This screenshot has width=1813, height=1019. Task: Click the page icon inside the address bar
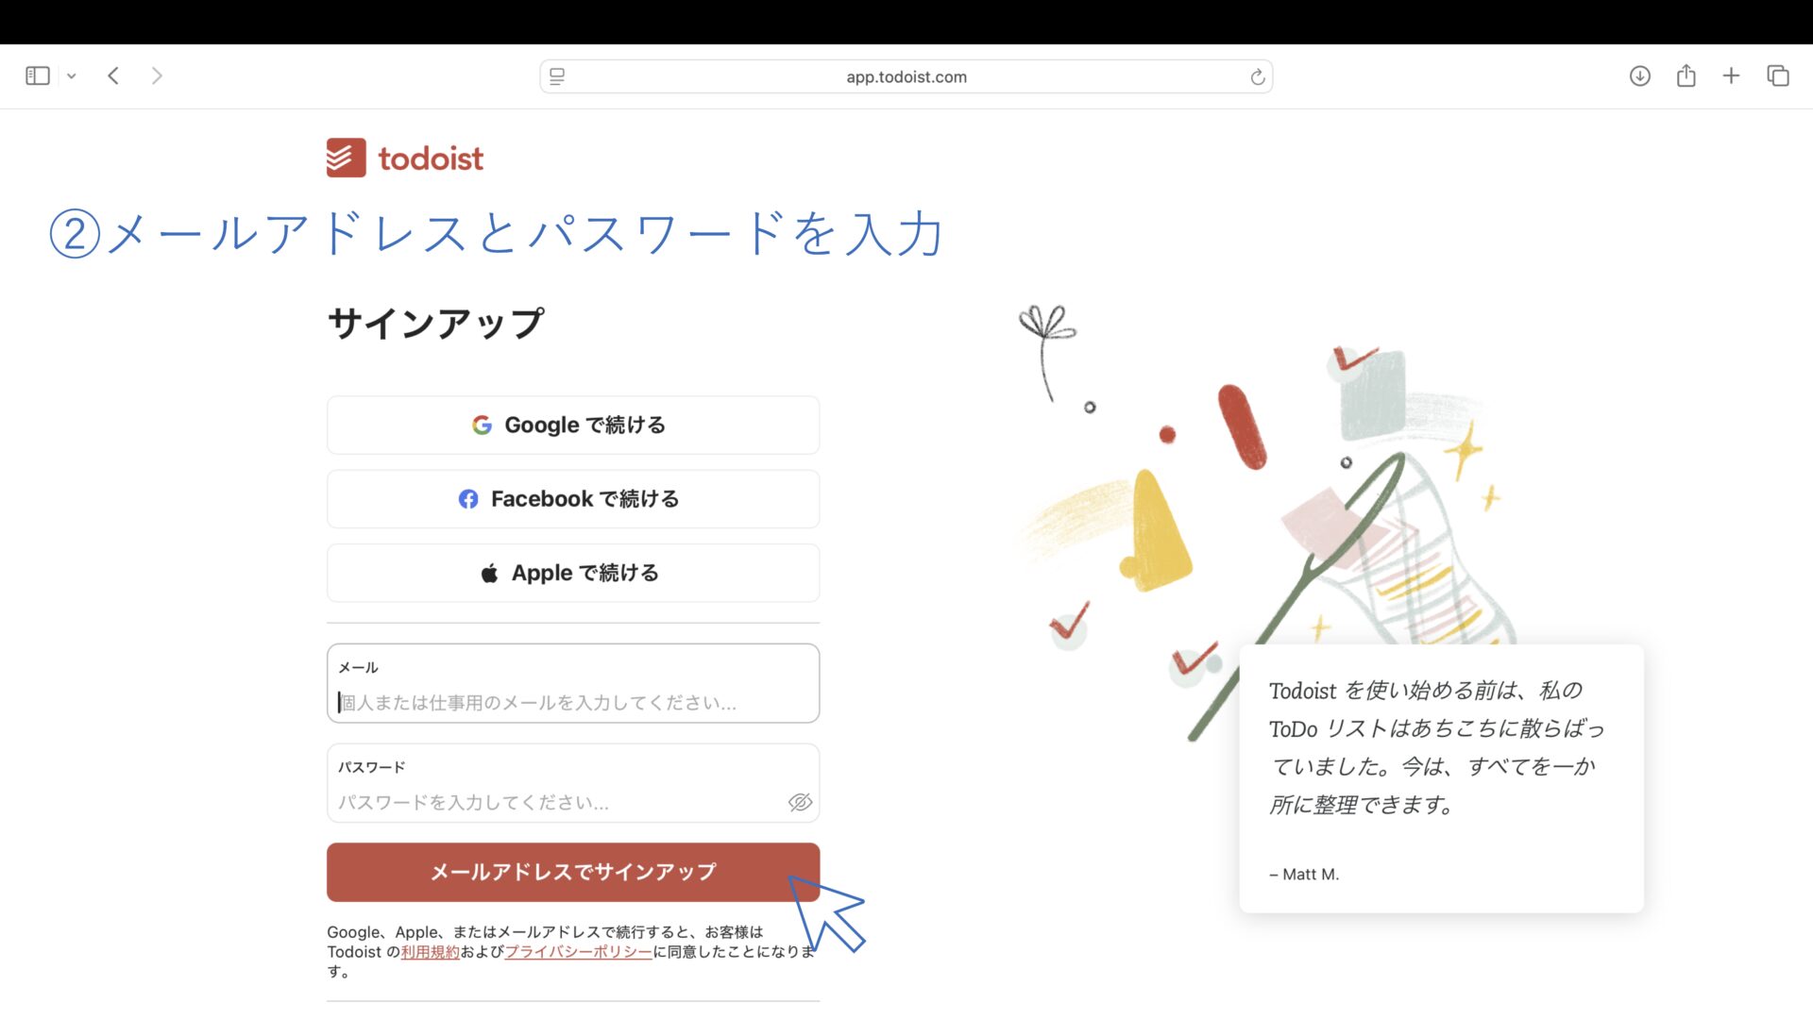[558, 76]
